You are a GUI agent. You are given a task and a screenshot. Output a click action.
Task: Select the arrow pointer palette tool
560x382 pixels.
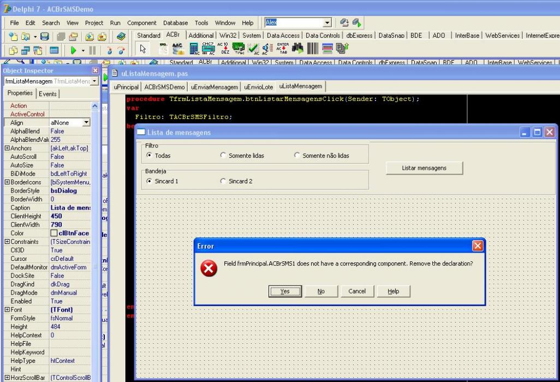(x=143, y=49)
